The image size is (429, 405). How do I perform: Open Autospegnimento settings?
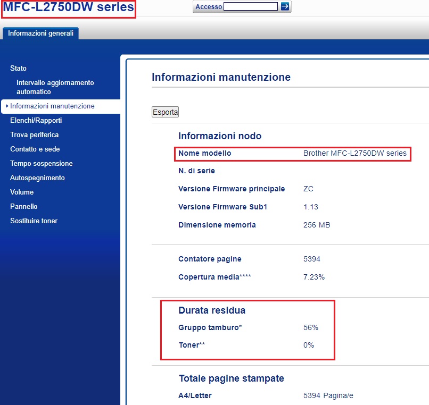pyautogui.click(x=37, y=178)
